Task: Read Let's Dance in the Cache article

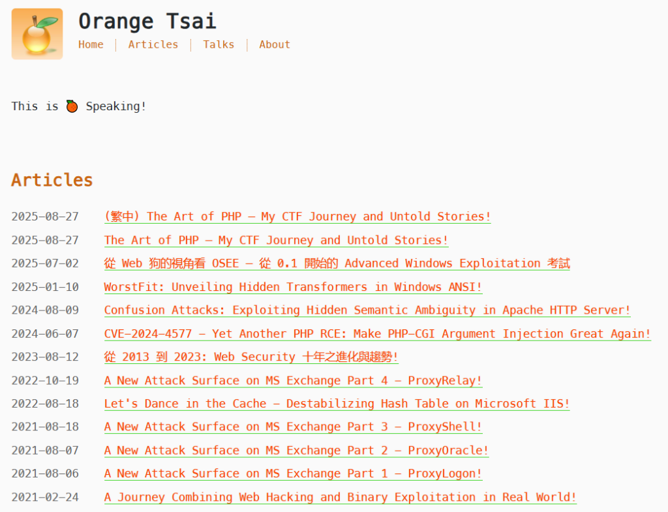Action: [x=337, y=404]
